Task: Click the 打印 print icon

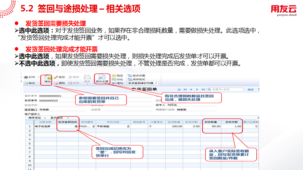Action: click(26, 77)
